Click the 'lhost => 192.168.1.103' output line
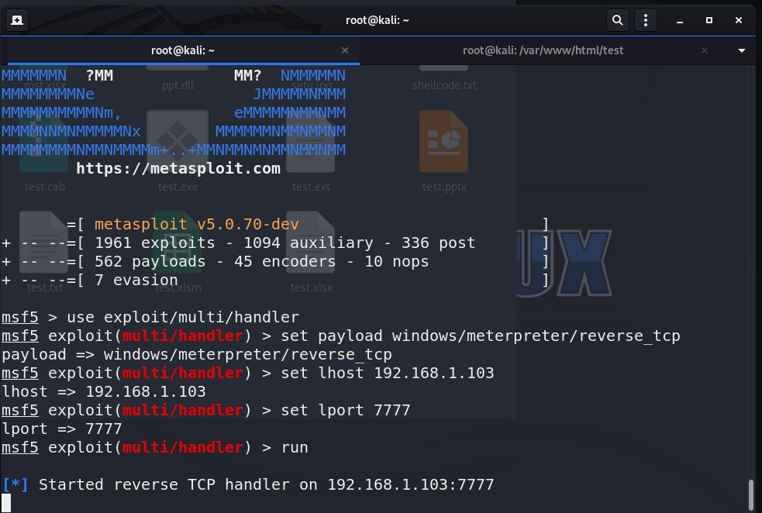This screenshot has width=762, height=513. (104, 392)
